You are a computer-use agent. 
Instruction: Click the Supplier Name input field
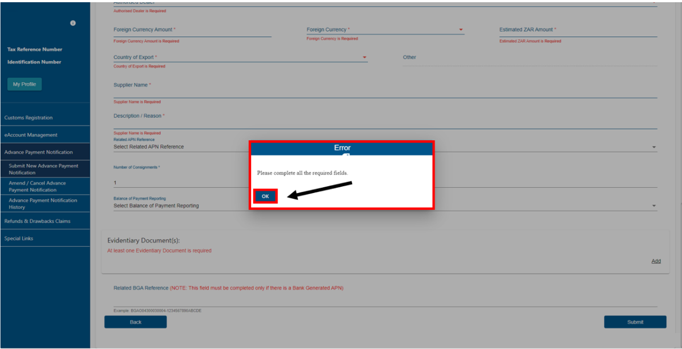(385, 92)
